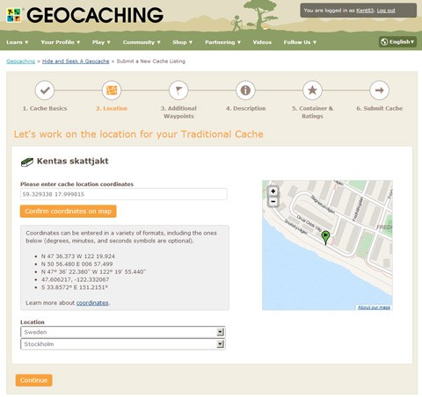Open the Description info step icon
This screenshot has height=397, width=422.
[x=245, y=90]
